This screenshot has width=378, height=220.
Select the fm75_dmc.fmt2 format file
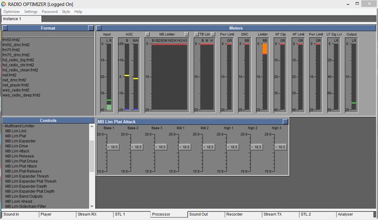(16, 55)
